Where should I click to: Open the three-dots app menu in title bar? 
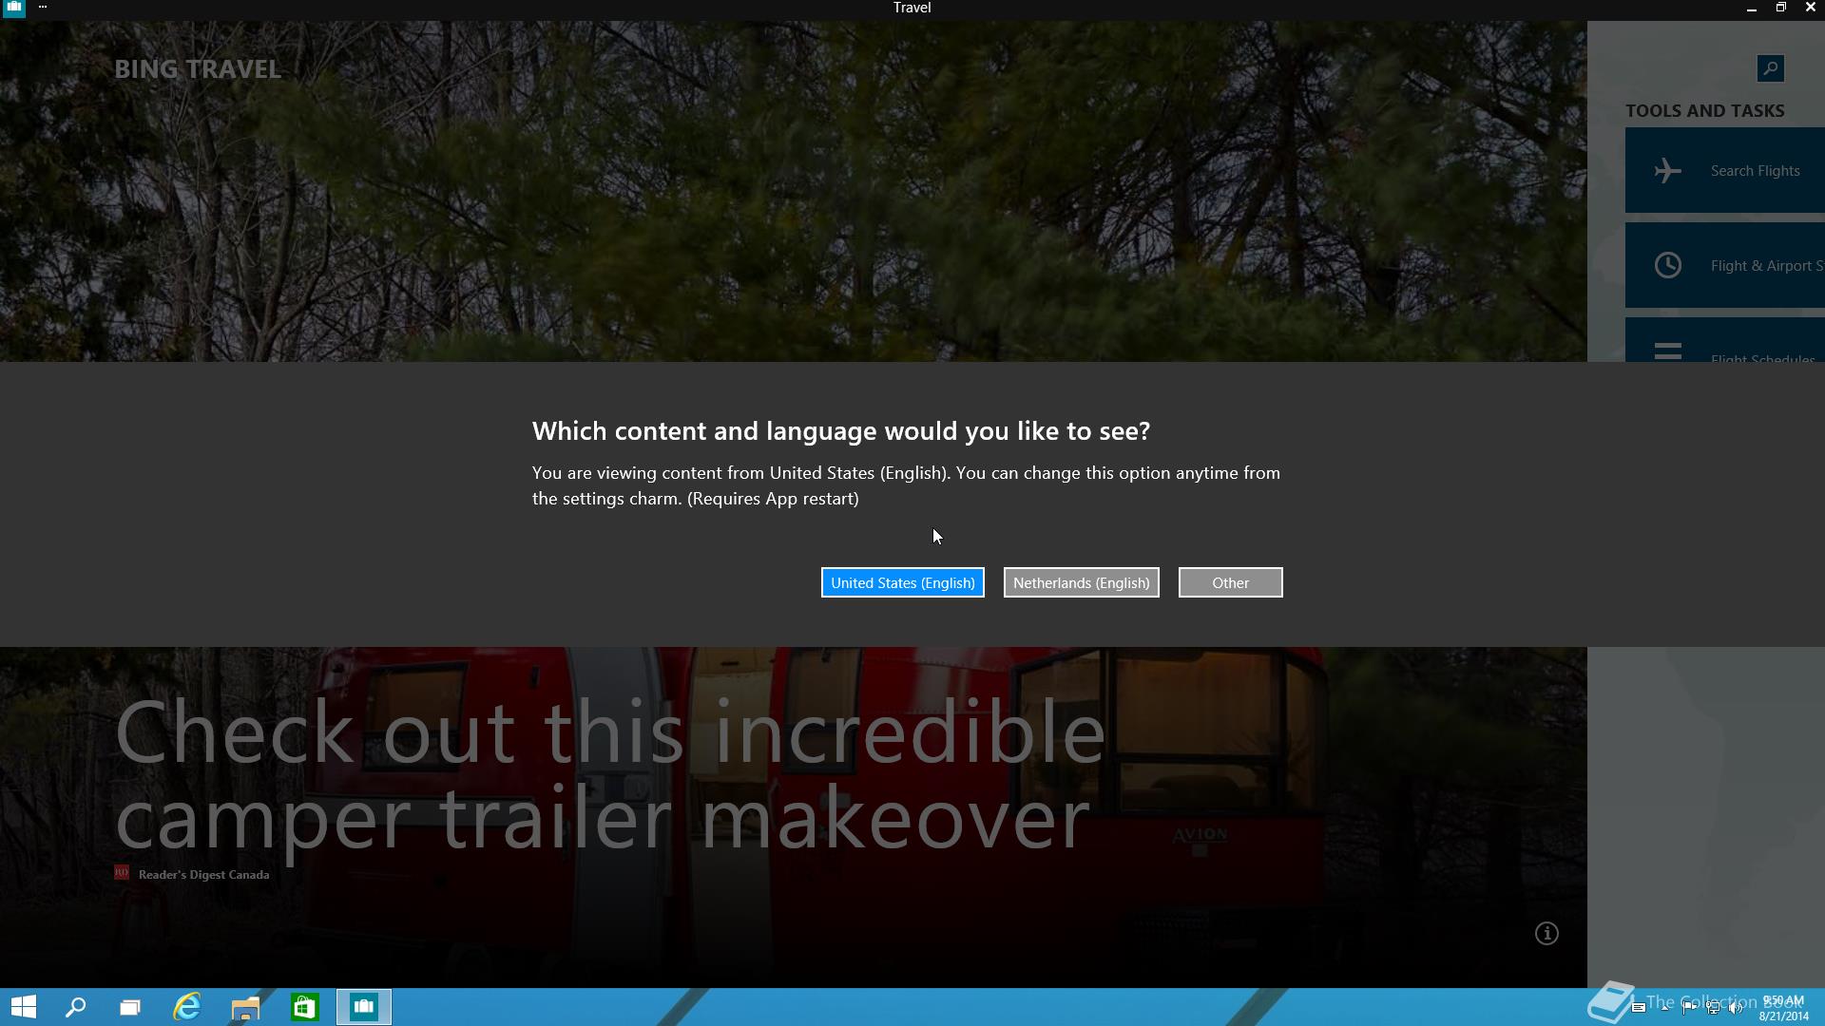point(43,8)
